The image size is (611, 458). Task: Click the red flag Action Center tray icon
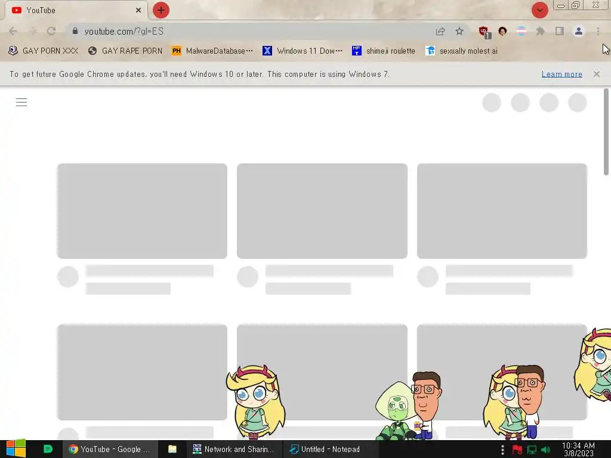[x=517, y=450]
